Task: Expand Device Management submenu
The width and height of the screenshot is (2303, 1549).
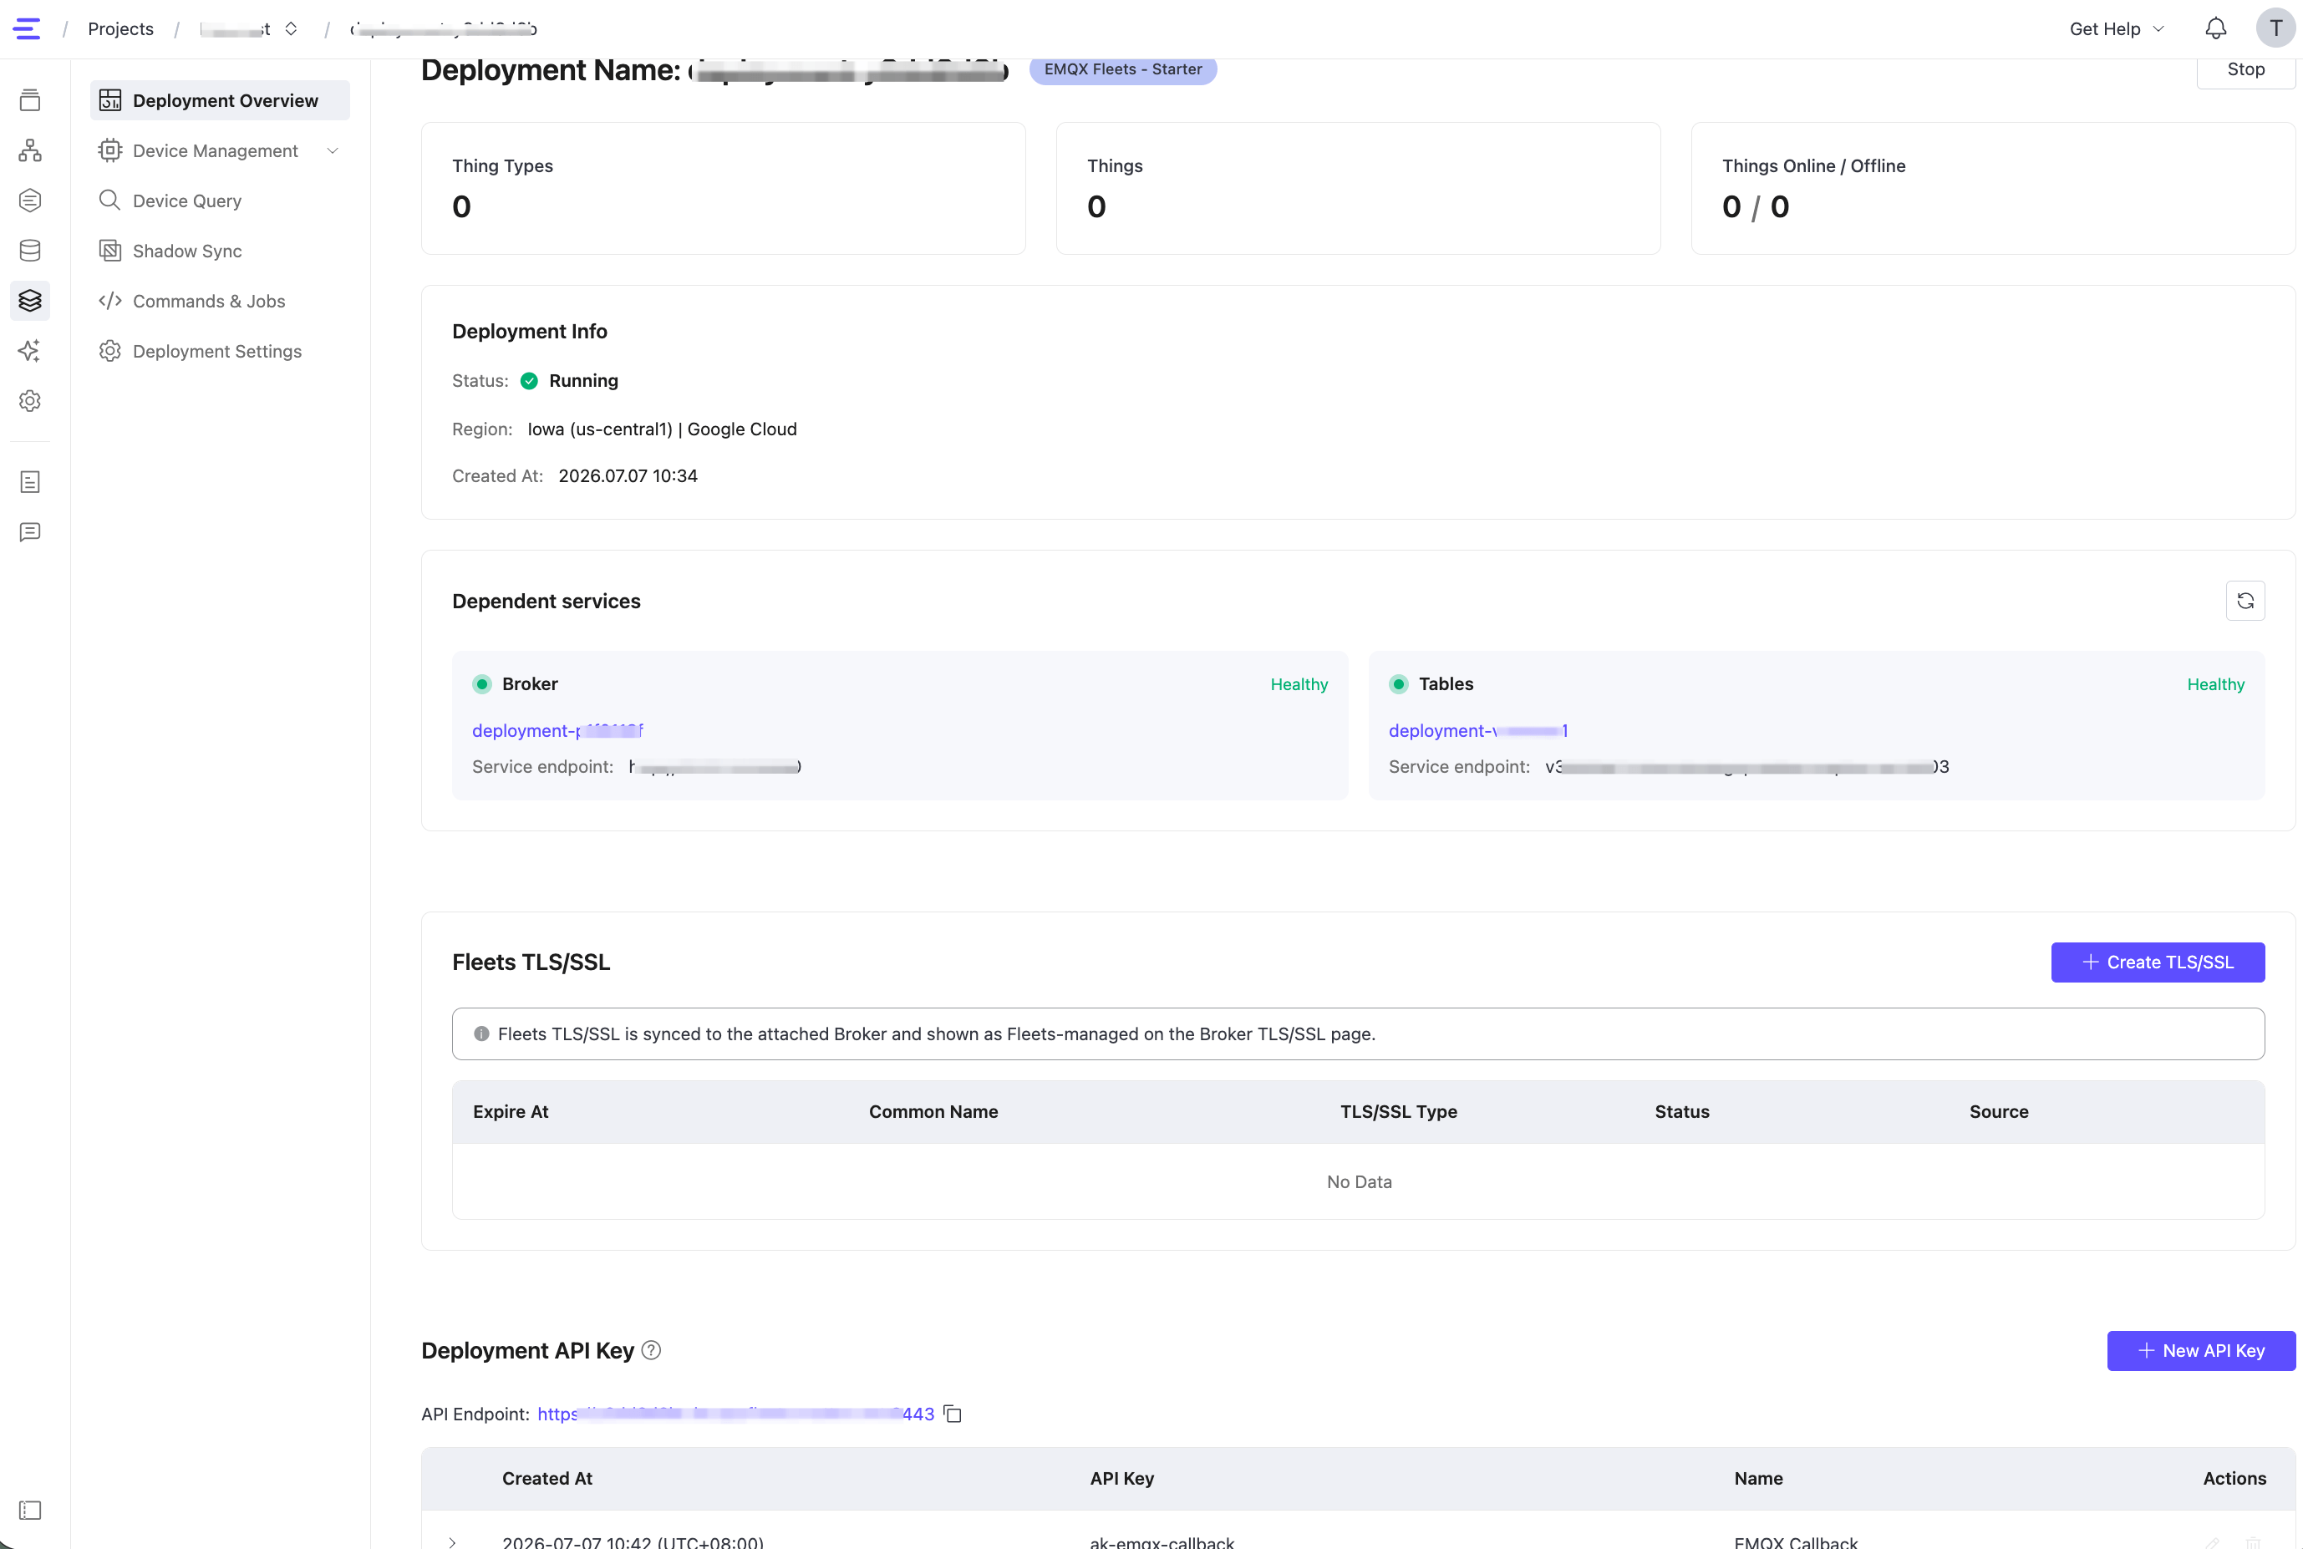Action: 221,151
